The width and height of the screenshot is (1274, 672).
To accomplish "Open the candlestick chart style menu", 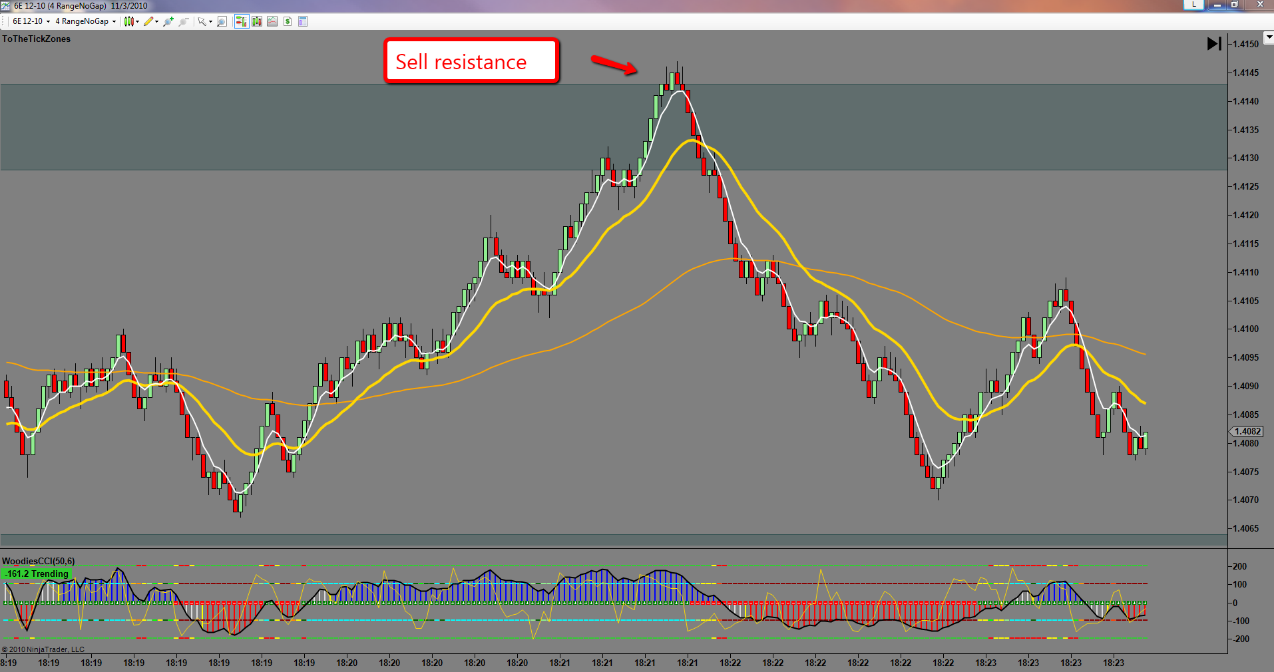I will coord(132,21).
